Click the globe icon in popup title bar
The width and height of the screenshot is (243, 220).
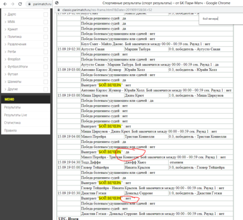[x=57, y=3]
